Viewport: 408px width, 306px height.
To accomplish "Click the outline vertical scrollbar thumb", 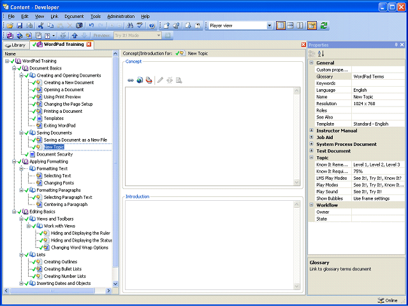I will click(x=115, y=161).
